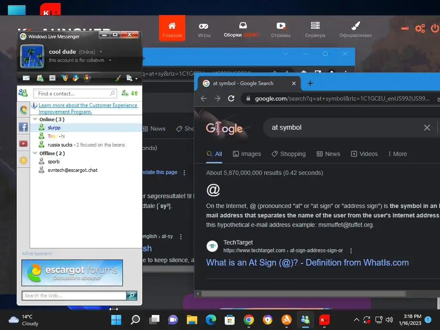The width and height of the screenshot is (440, 330).
Task: Open the Оформление appearance tab in launcher
Action: pyautogui.click(x=355, y=30)
